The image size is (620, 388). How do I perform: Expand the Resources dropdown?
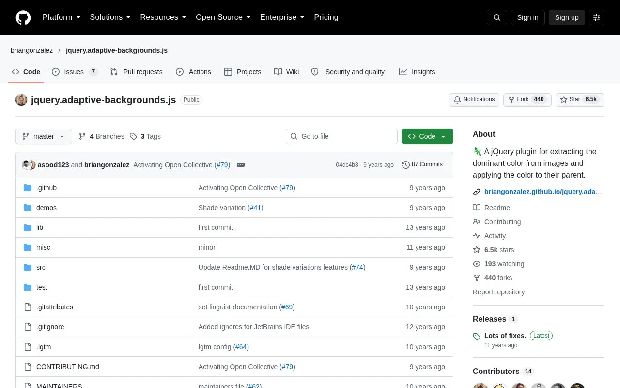(x=163, y=17)
